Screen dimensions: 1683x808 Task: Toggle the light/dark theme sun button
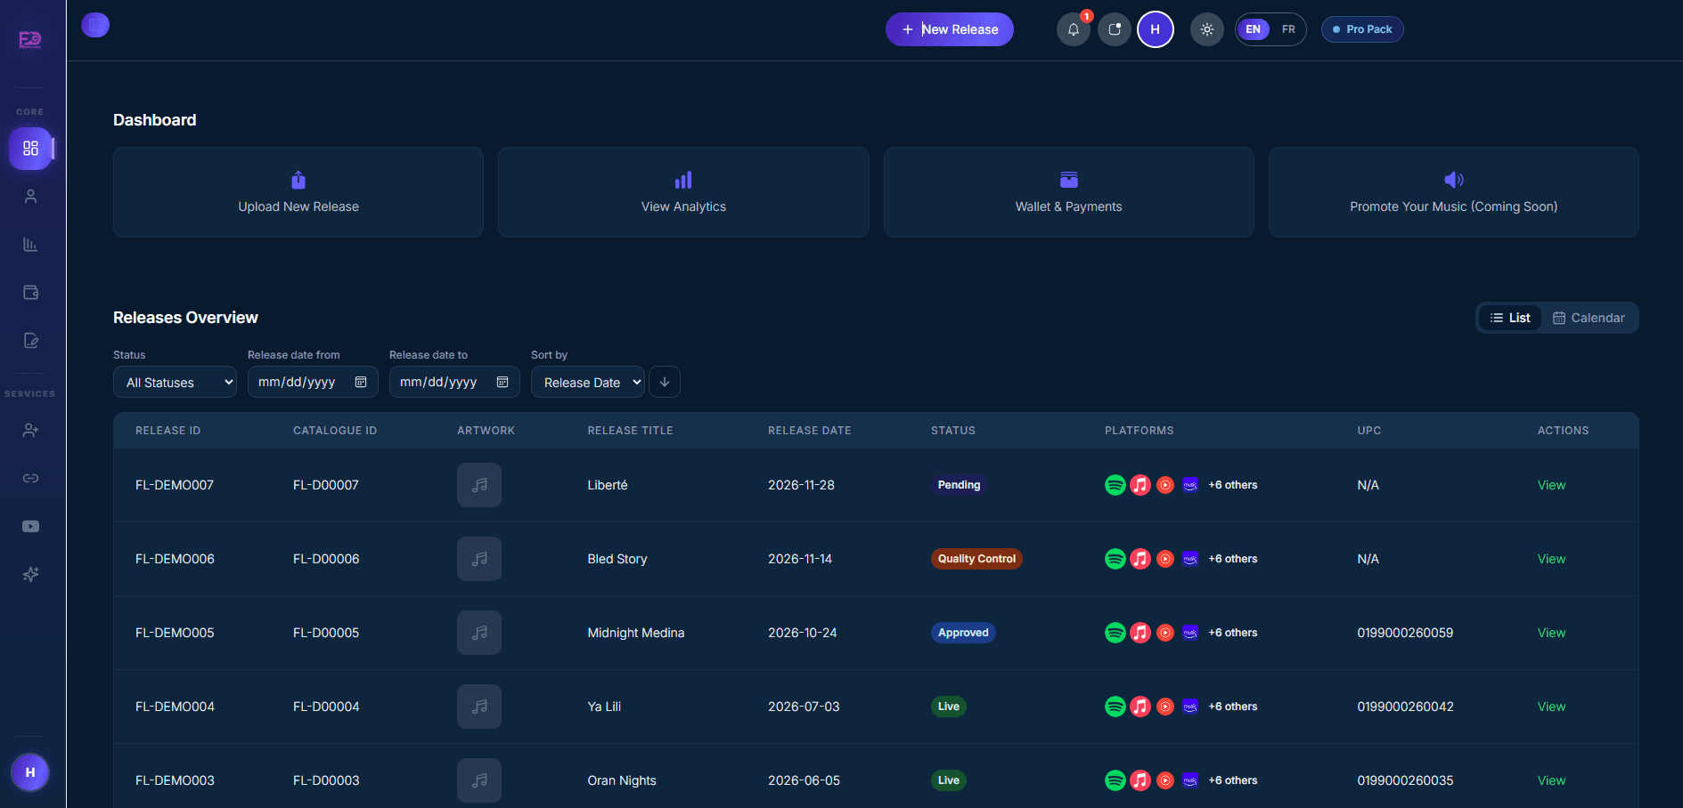point(1206,29)
